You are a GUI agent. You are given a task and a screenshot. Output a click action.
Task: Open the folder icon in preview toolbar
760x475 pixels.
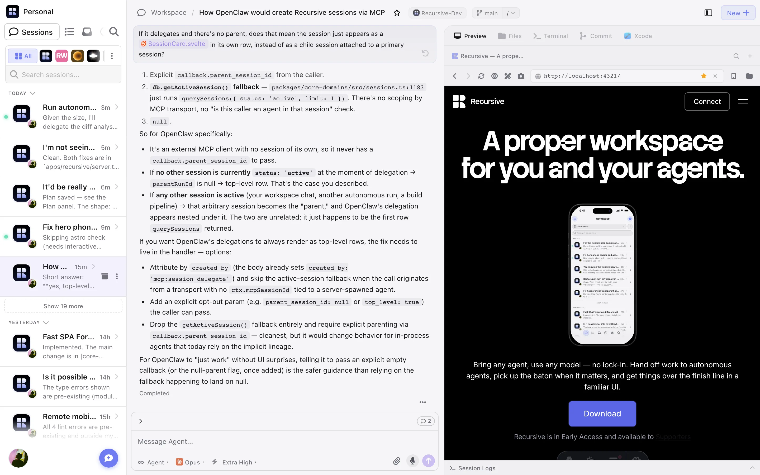tap(749, 76)
